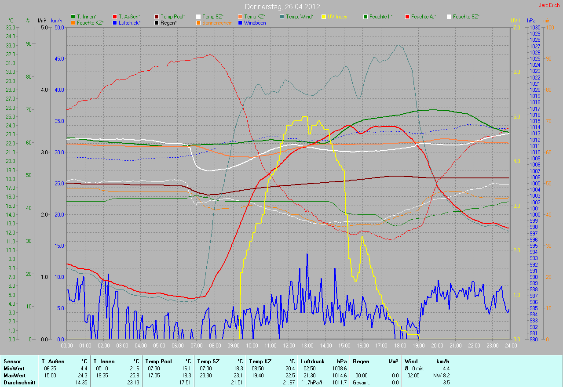Select the 'Feuchte I.*' legend label
The width and height of the screenshot is (563, 387).
381,17
